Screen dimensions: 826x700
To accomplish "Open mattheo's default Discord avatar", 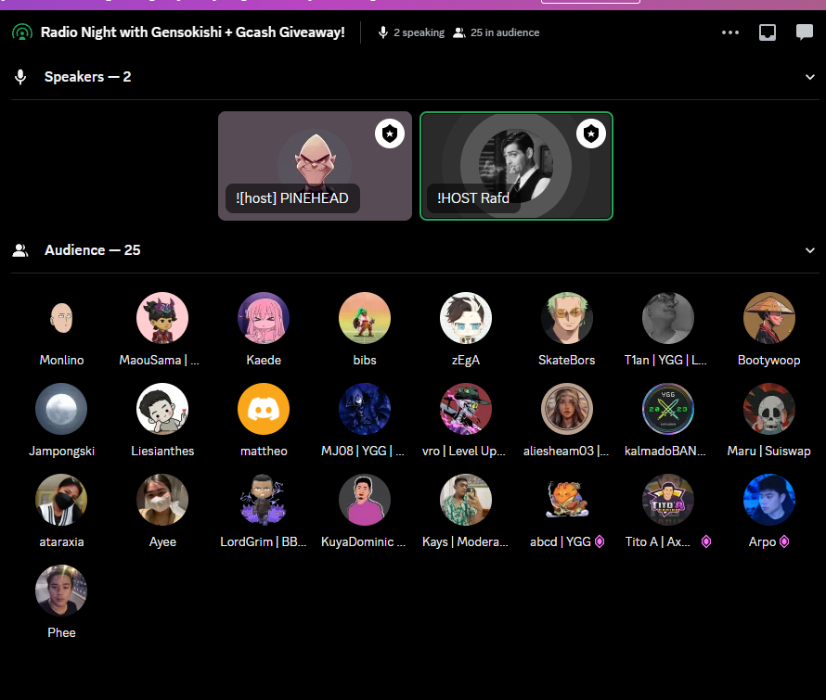I will (x=264, y=409).
